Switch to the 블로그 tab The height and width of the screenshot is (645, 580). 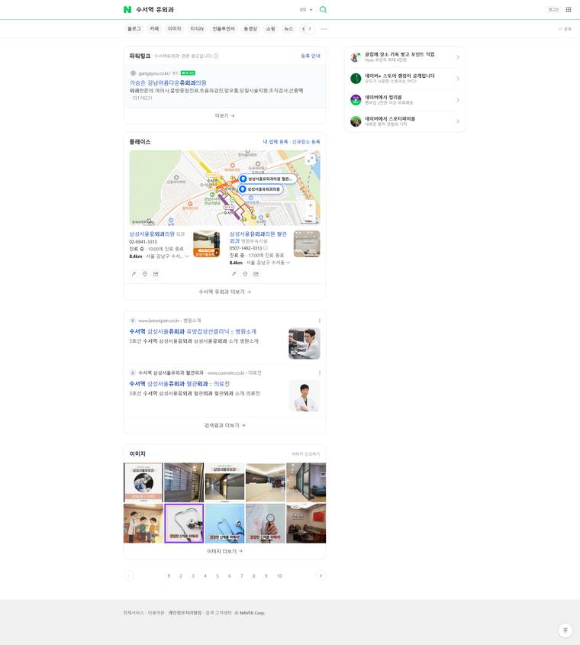point(134,29)
